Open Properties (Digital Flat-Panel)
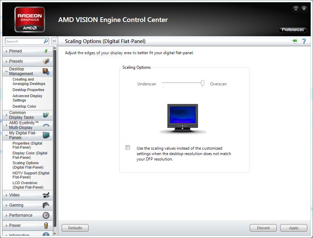This screenshot has height=238, width=313. point(27,145)
